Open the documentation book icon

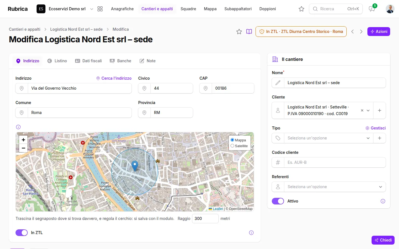pyautogui.click(x=249, y=32)
